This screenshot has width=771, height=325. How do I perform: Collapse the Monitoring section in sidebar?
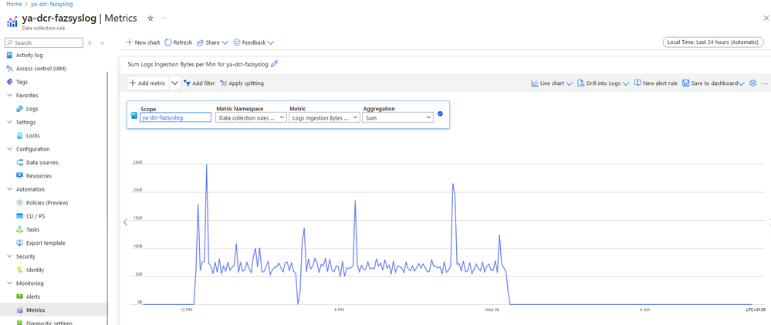point(9,283)
